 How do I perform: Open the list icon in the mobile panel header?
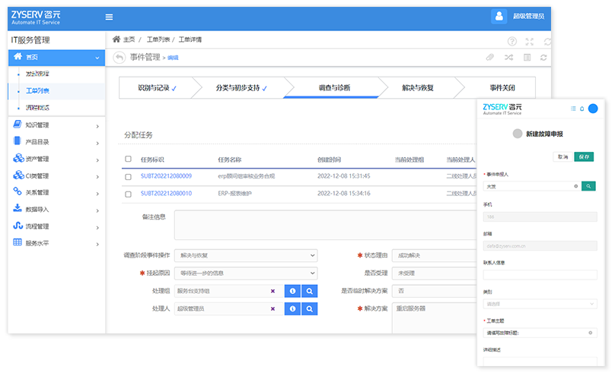click(x=573, y=109)
